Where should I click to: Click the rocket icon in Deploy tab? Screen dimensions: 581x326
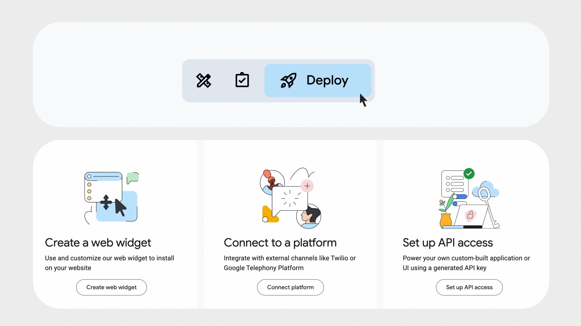click(x=288, y=81)
